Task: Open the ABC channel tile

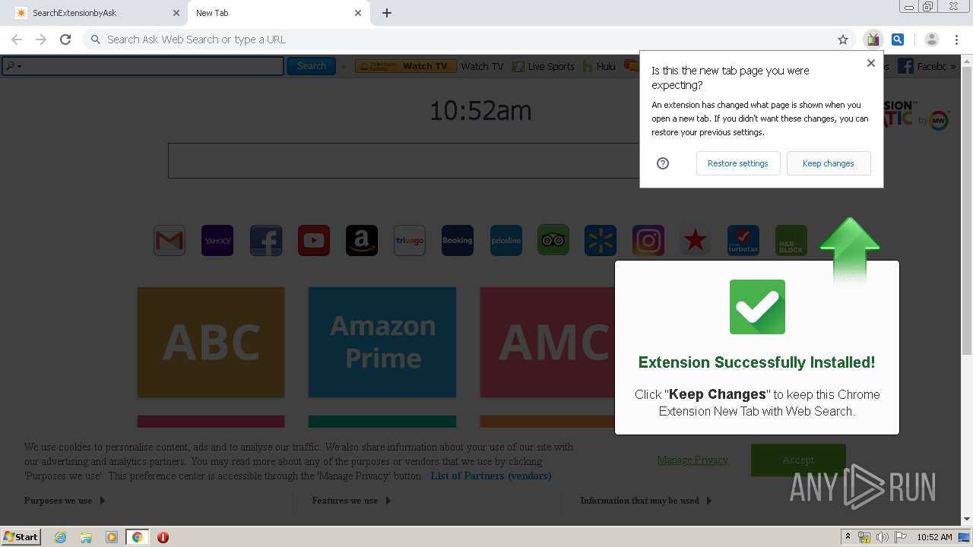Action: (211, 342)
